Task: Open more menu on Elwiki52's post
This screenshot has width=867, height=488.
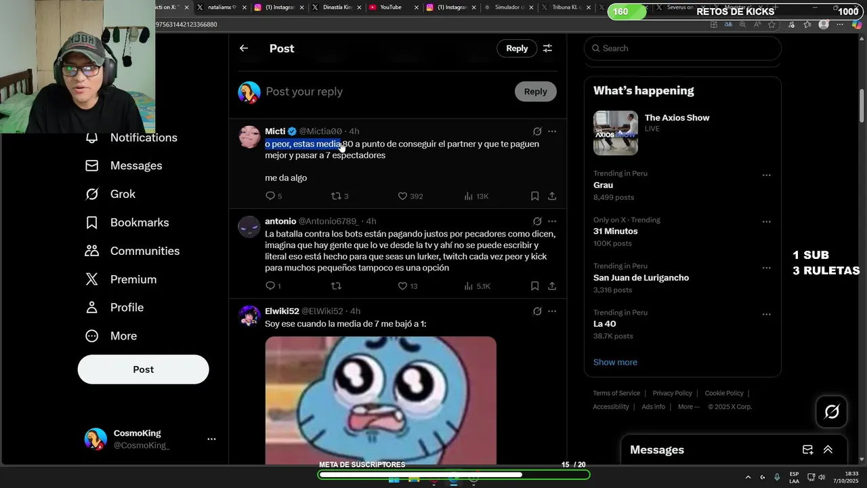Action: (552, 312)
